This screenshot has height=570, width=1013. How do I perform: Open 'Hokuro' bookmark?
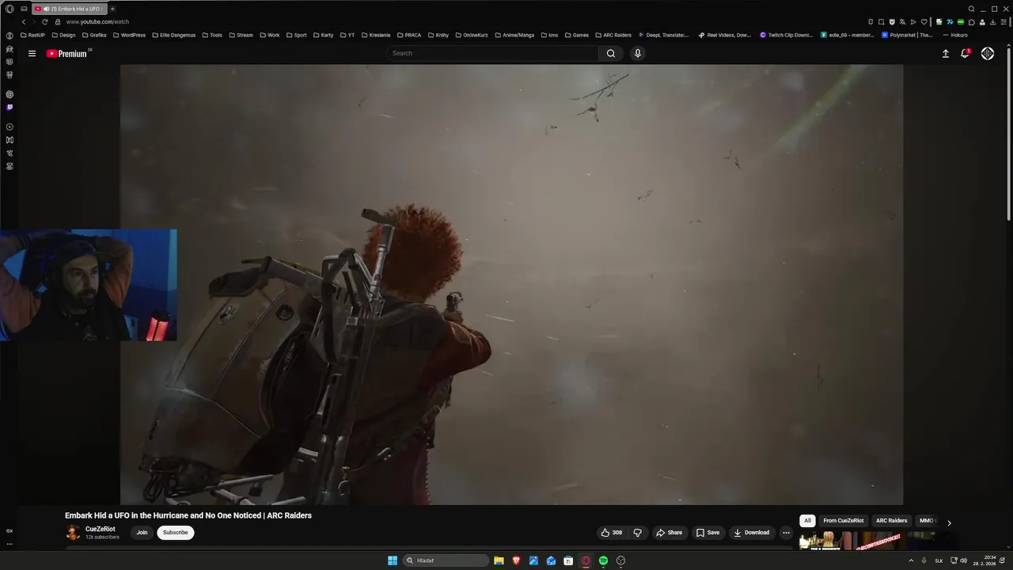coord(955,35)
